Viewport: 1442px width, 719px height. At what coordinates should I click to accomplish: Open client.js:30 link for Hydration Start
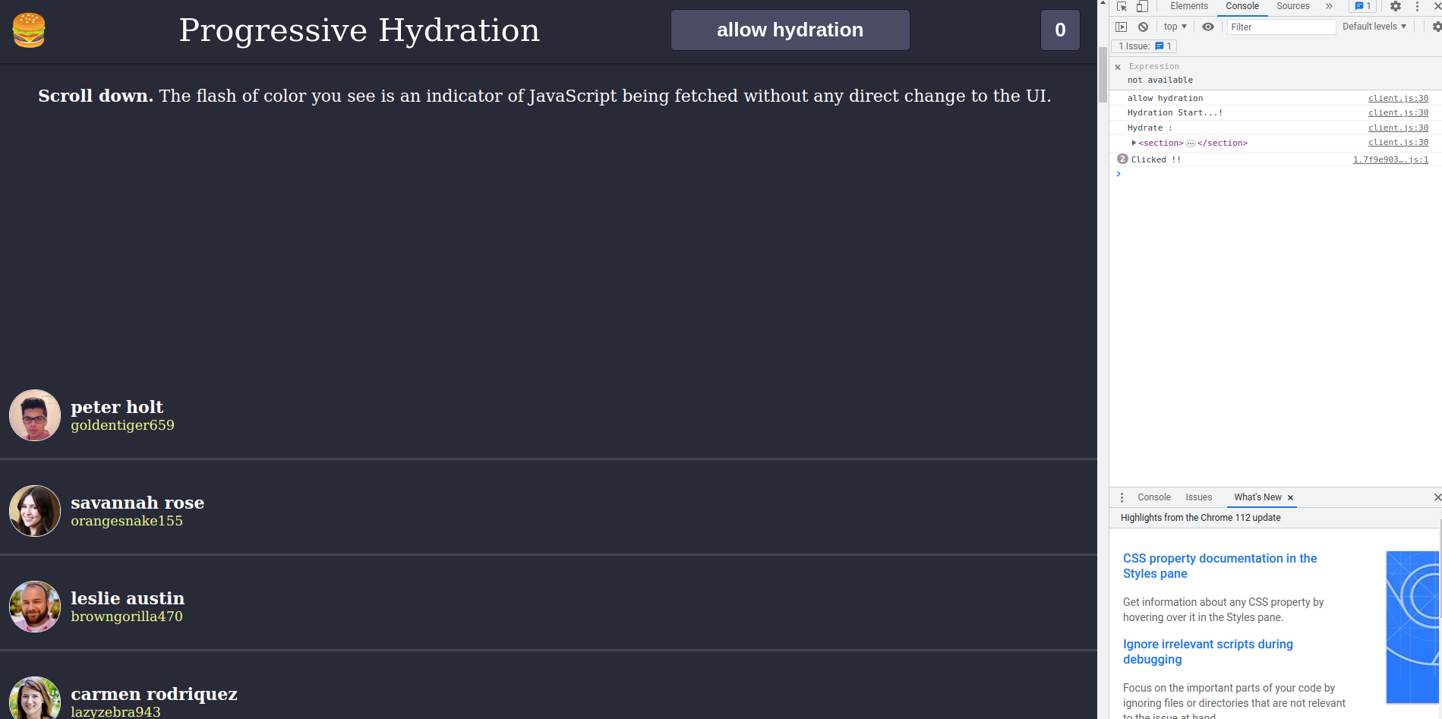point(1398,112)
